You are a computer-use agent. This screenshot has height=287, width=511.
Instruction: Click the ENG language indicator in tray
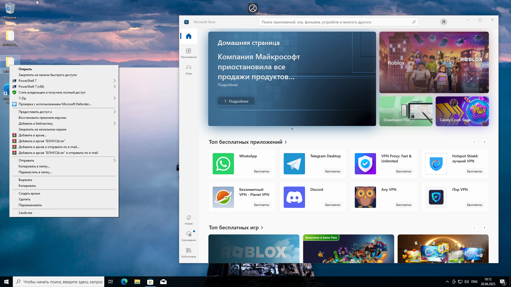click(474, 282)
